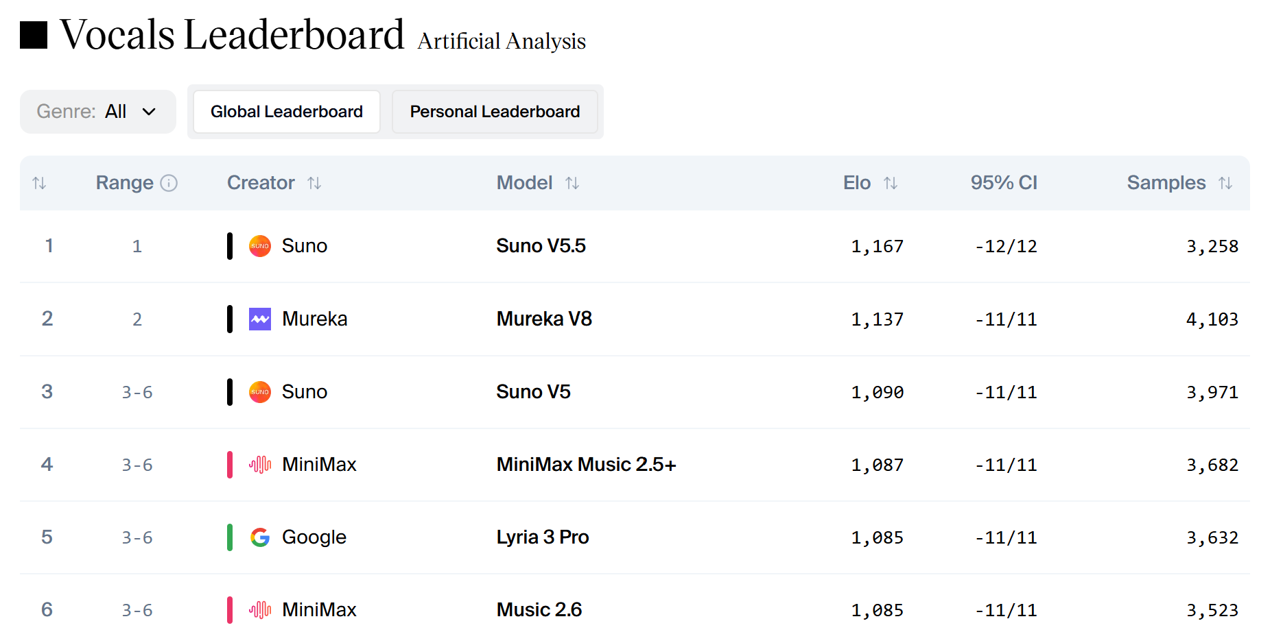
Task: Sort the table by Creator
Action: tap(314, 183)
